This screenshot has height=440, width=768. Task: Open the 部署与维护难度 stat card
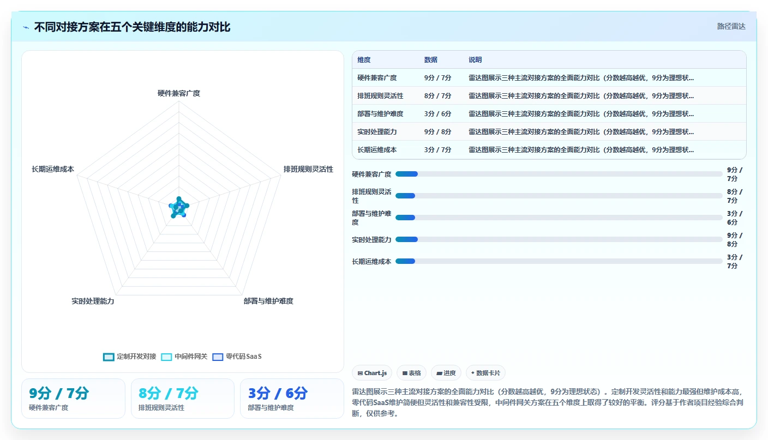coord(292,399)
